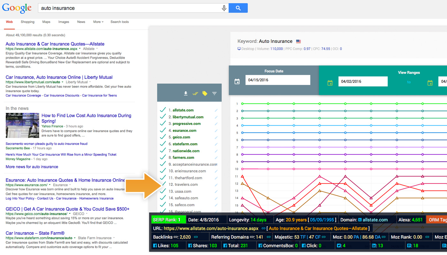This screenshot has height=255, width=447.
Task: Click the pencil icon next to progressive.com
Action: click(x=216, y=124)
